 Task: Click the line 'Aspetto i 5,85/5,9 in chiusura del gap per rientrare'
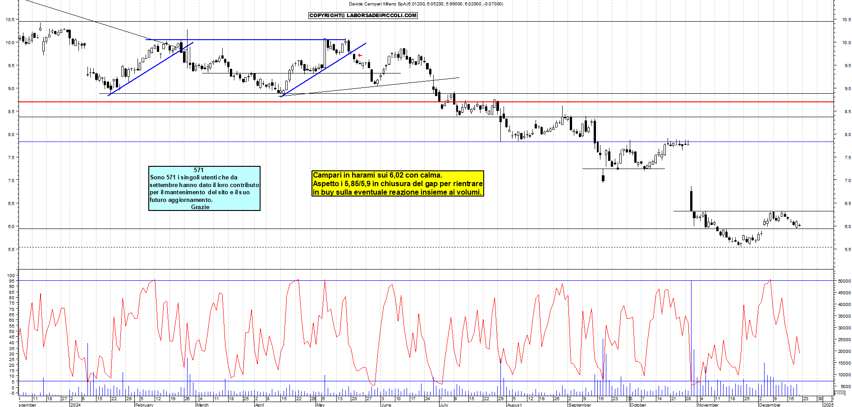(x=398, y=183)
